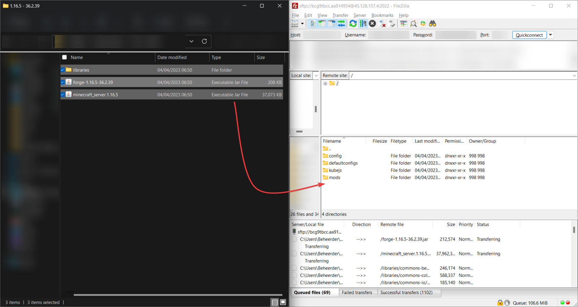Open Explorer address bar history dropdown

coord(191,41)
